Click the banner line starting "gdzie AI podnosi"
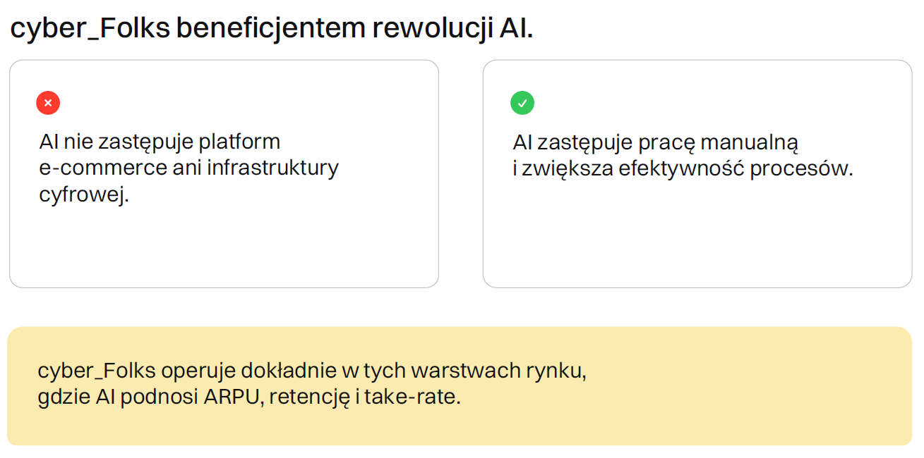This screenshot has width=924, height=458. pos(248,397)
